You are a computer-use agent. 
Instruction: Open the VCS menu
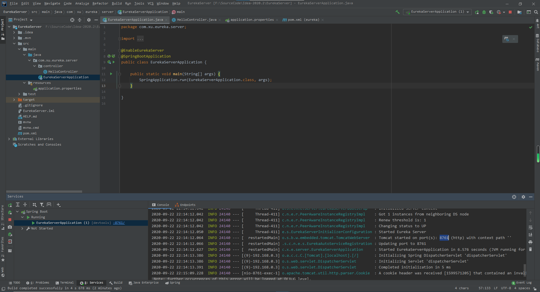tap(150, 4)
